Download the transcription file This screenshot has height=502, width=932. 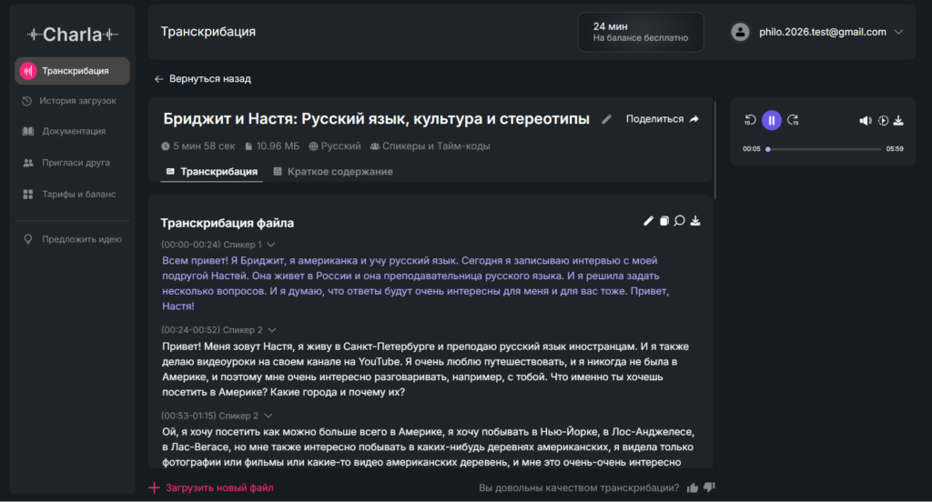tap(695, 221)
